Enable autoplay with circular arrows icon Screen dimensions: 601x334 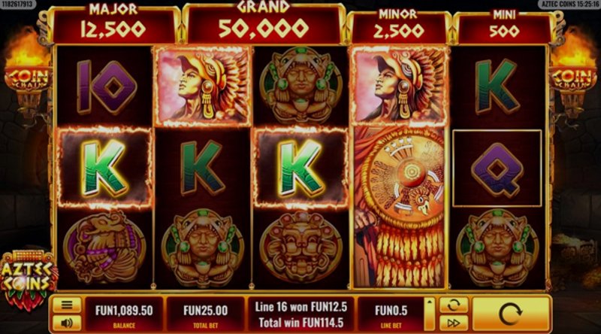[x=454, y=305]
